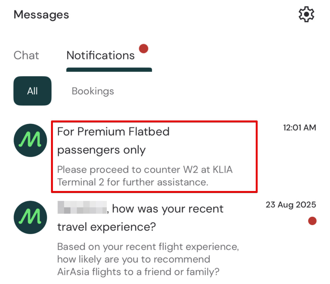Click the Messages page heading

click(41, 15)
